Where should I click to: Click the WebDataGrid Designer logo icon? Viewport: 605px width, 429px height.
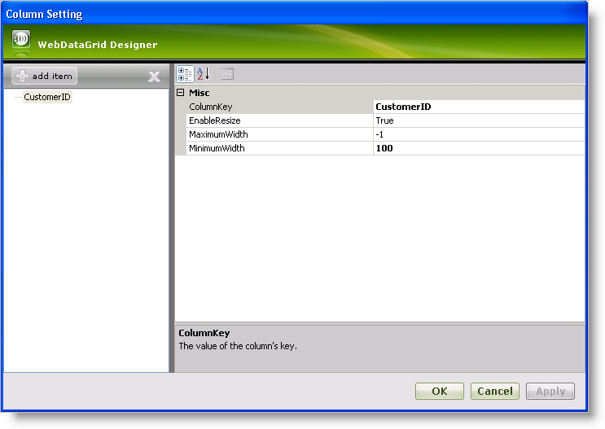pos(22,40)
